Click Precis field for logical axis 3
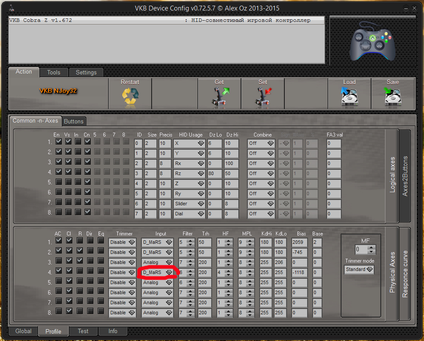The width and height of the screenshot is (424, 341). coord(165,163)
